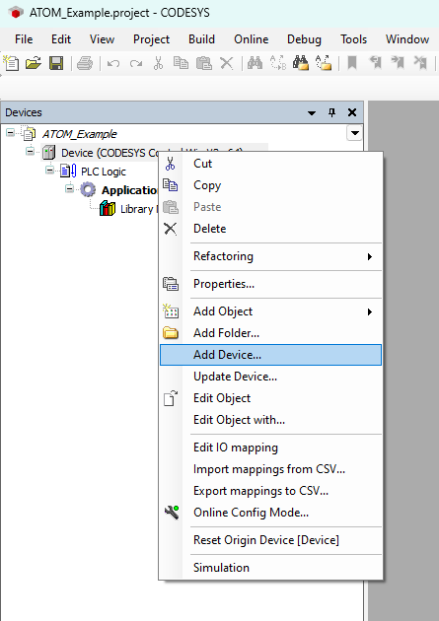Click the Print toolbar icon
This screenshot has width=439, height=621.
point(85,63)
